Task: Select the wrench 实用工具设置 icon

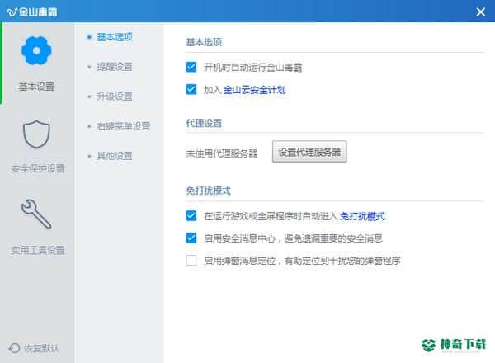Action: click(x=36, y=214)
